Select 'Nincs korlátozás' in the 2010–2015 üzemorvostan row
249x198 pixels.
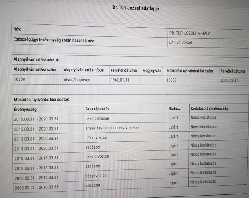pyautogui.click(x=204, y=154)
